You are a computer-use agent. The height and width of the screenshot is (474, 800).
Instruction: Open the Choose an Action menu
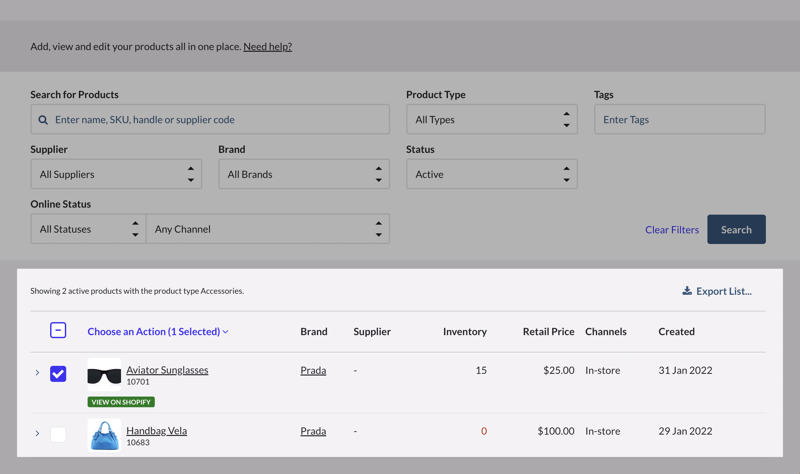pyautogui.click(x=158, y=331)
